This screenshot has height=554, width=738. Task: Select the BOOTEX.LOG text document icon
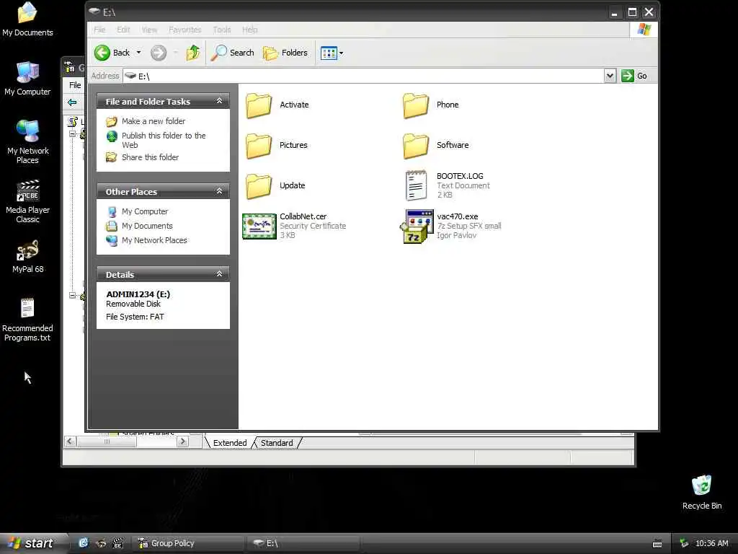(416, 185)
